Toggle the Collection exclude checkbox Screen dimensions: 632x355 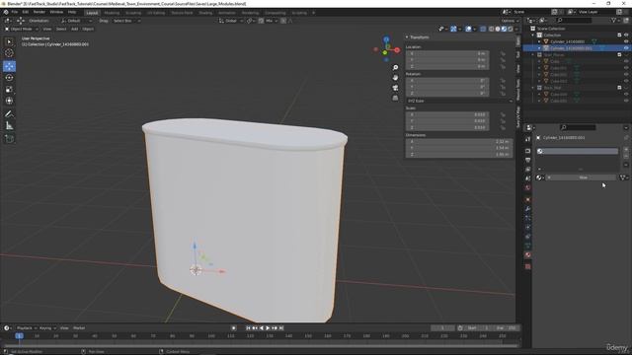(x=619, y=35)
